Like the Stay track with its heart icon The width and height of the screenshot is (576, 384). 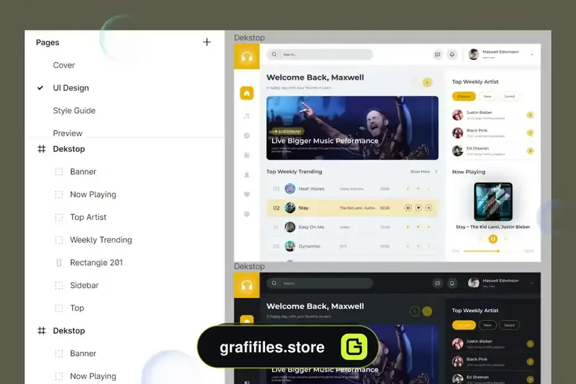tap(419, 208)
